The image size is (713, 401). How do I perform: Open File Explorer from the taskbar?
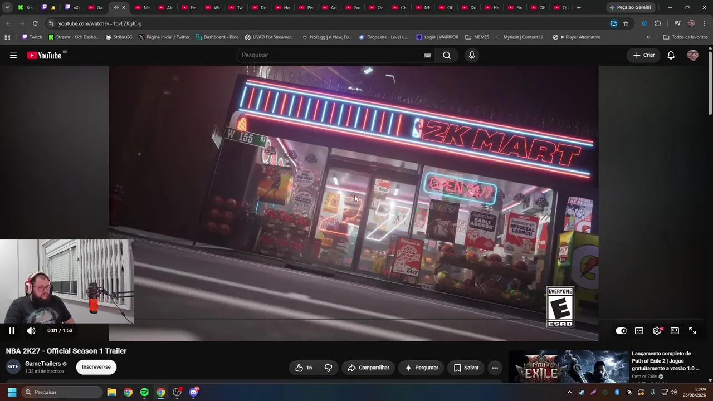pyautogui.click(x=111, y=392)
